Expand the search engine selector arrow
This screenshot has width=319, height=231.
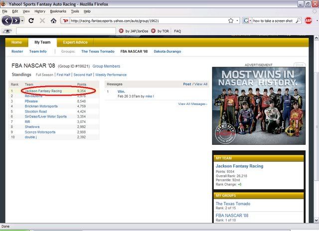(x=250, y=21)
